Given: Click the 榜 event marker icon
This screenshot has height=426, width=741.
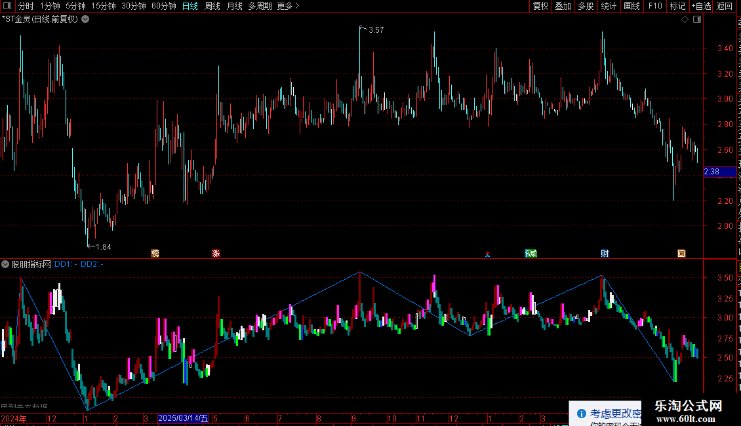Looking at the screenshot, I should (155, 254).
